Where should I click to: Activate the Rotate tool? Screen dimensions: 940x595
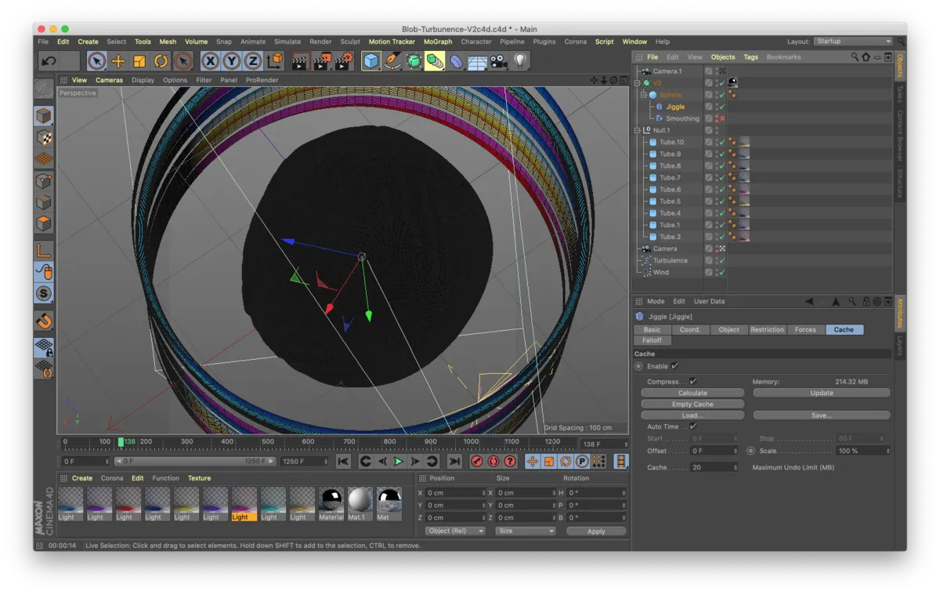(x=161, y=61)
